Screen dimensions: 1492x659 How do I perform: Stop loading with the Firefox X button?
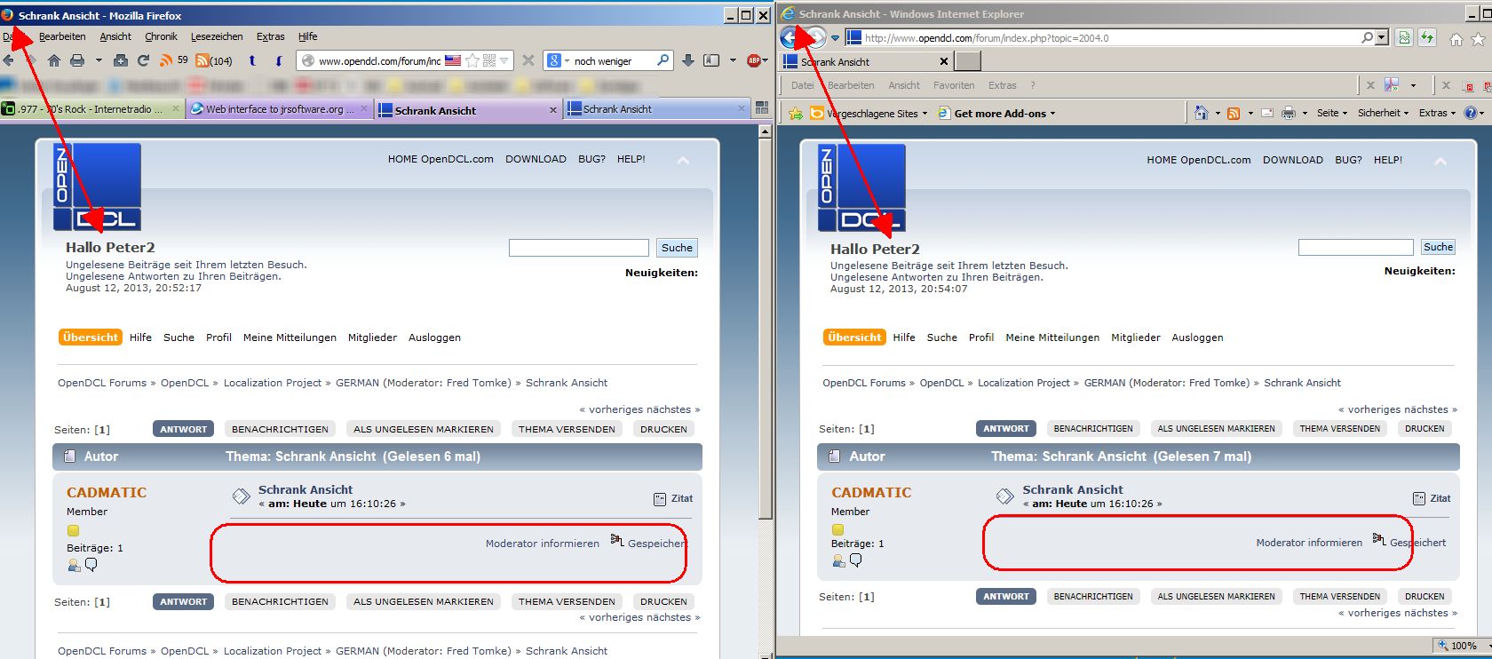[528, 60]
